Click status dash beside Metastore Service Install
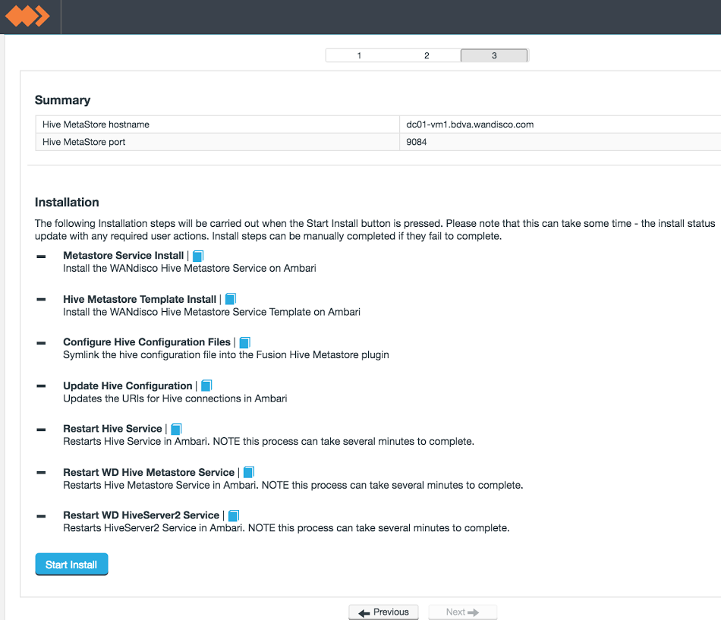 (x=41, y=256)
